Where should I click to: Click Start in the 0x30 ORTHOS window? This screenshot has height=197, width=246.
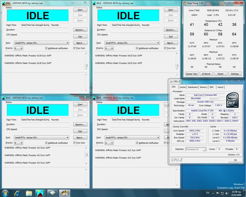click(80, 10)
